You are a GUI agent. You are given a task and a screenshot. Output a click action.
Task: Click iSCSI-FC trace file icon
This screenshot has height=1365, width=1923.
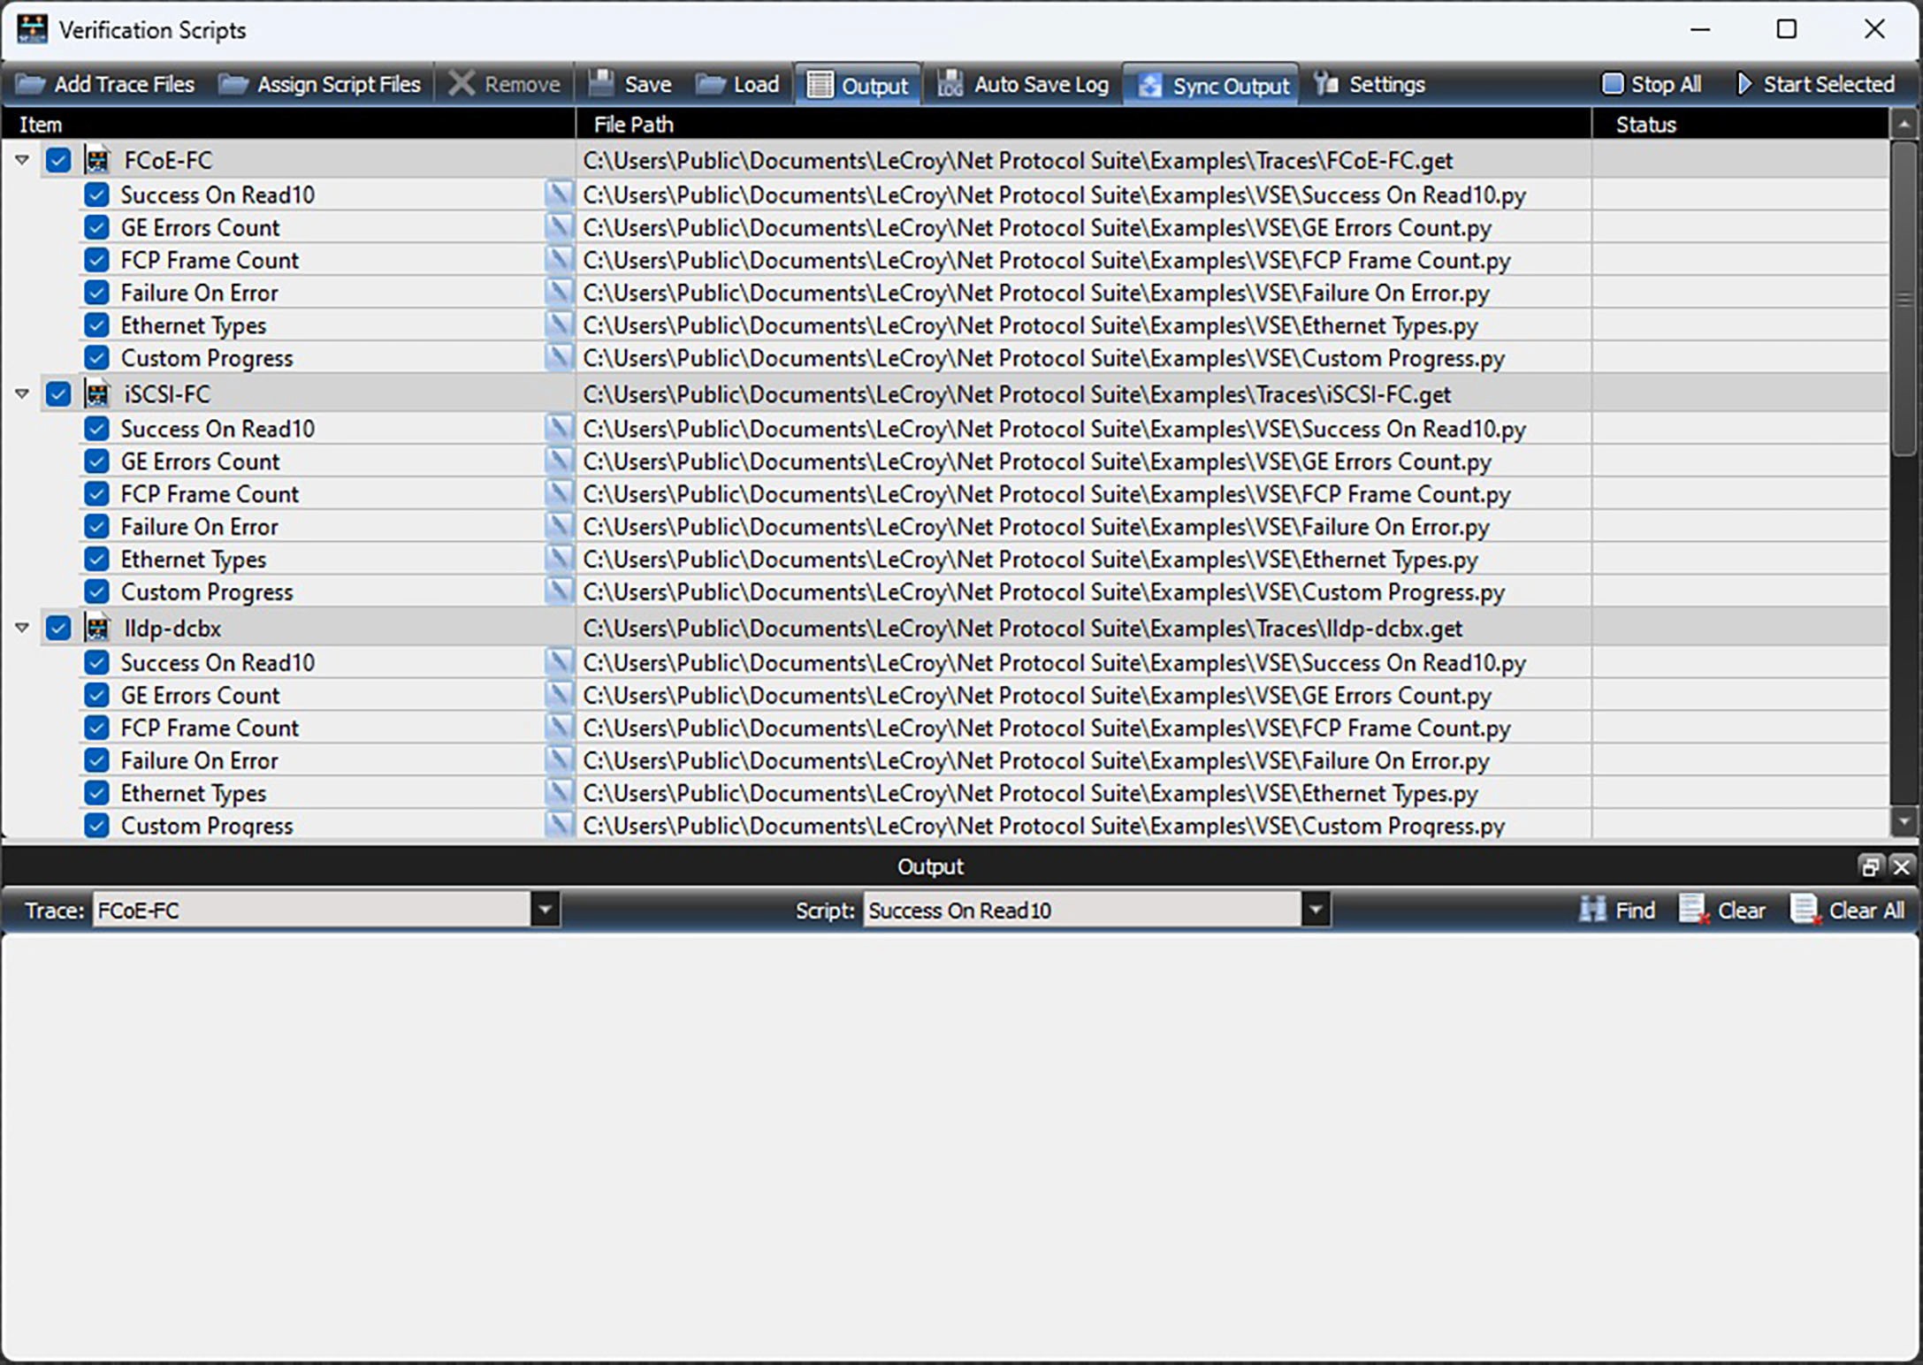click(97, 393)
